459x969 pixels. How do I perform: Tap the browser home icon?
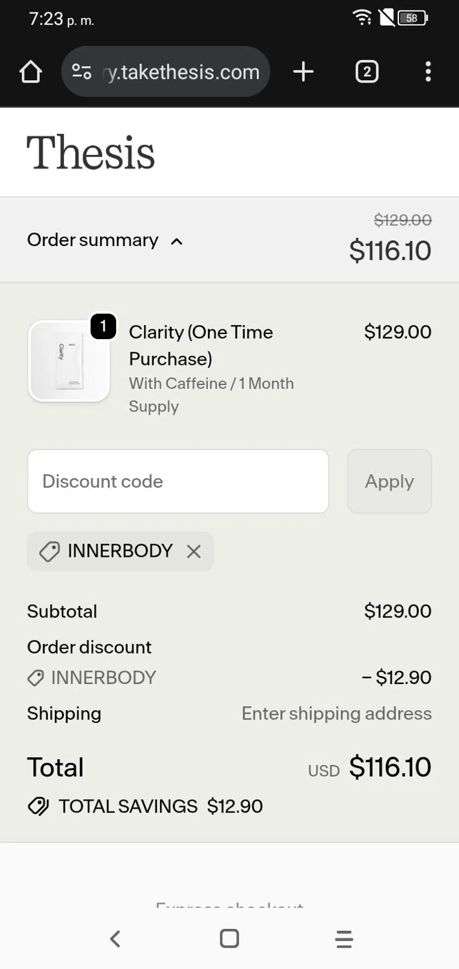pyautogui.click(x=31, y=72)
